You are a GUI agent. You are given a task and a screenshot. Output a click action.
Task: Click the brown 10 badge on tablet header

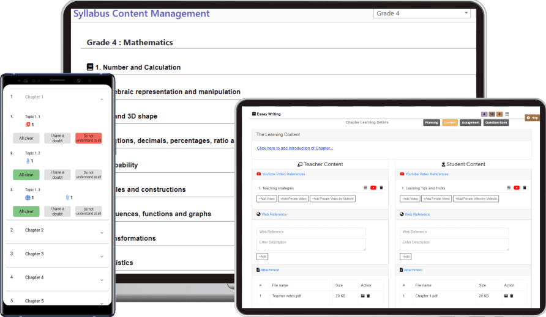492,114
